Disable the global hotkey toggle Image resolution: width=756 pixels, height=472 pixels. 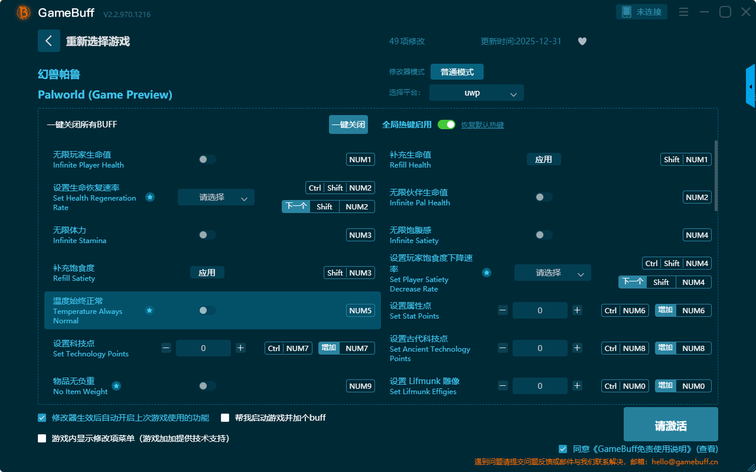(x=447, y=124)
